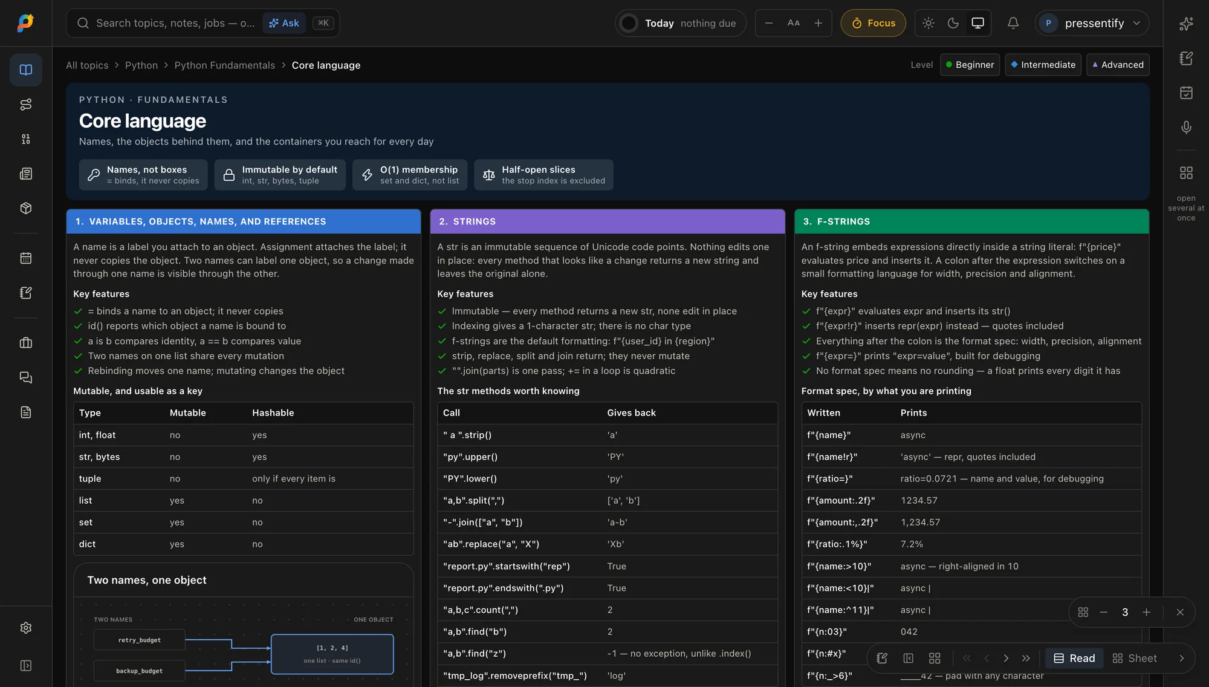Open Today nothing due indicator

tap(681, 23)
